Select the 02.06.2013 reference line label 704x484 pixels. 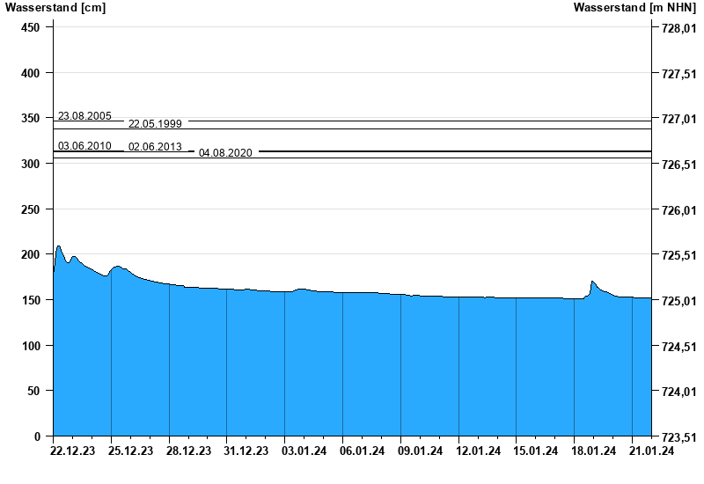coord(155,147)
